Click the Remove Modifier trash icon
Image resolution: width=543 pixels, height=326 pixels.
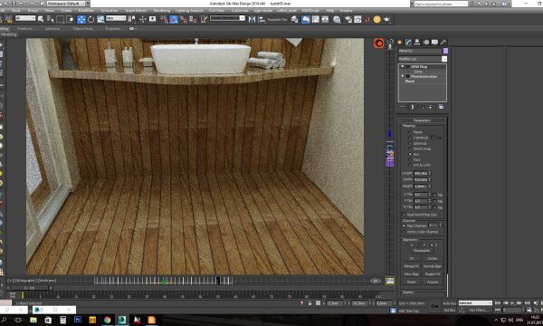[x=431, y=107]
